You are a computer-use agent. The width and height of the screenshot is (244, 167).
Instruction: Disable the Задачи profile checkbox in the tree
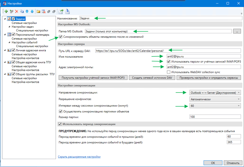coord(13,19)
